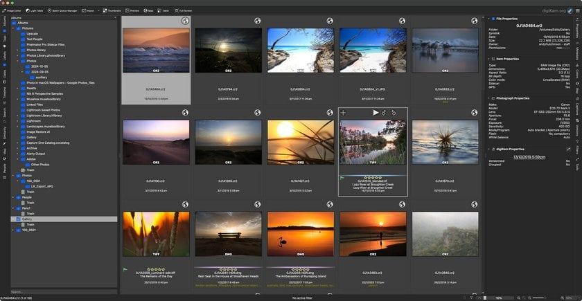This screenshot has width=582, height=301.
Task: Launch the Batch Queue Manager
Action: pyautogui.click(x=63, y=11)
